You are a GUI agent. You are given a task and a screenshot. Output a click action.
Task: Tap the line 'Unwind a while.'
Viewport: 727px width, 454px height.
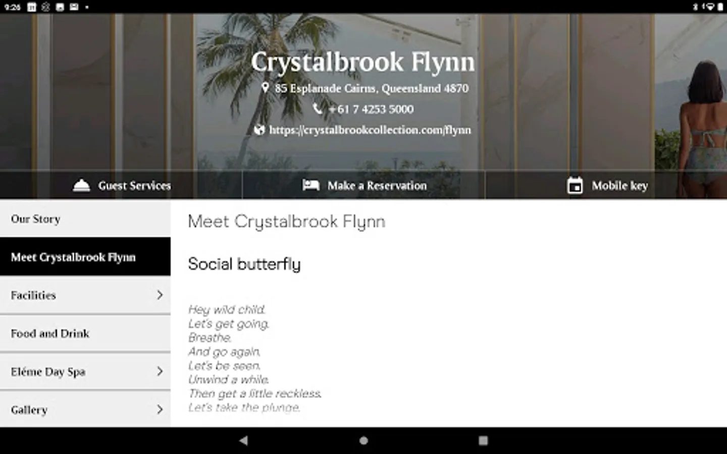click(x=229, y=379)
